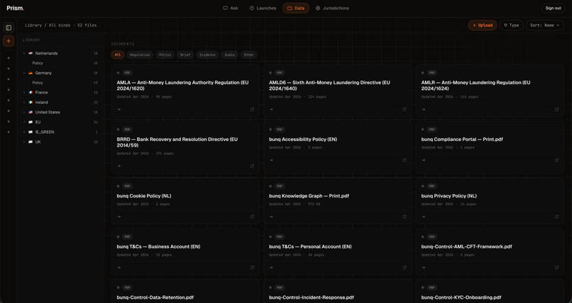572x303 pixels.
Task: Expand the France tree node chevron
Action: coord(24,93)
